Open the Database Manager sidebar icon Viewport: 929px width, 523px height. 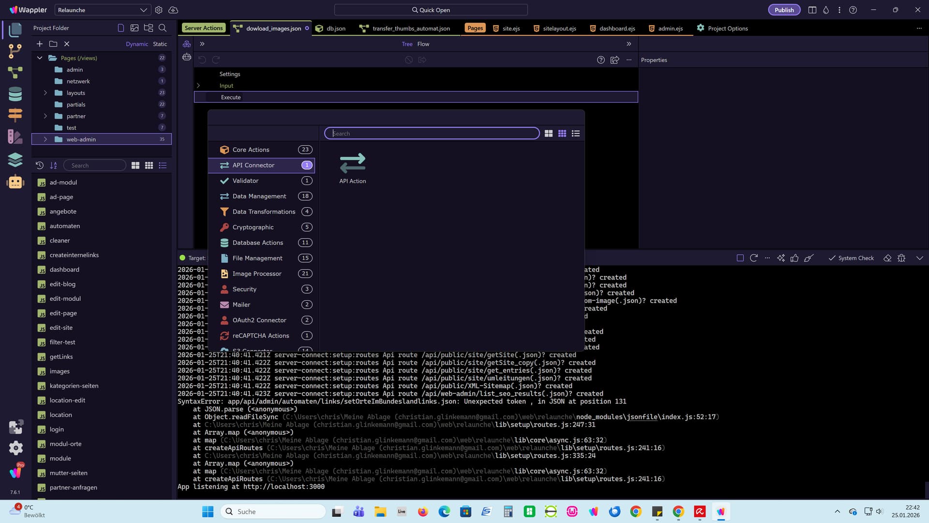15,94
